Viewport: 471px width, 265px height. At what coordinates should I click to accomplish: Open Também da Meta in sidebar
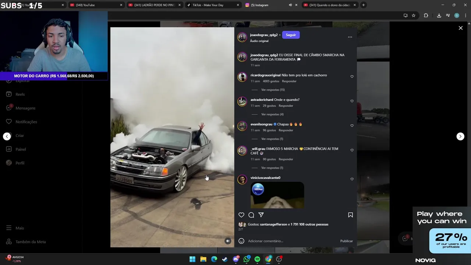coord(26,242)
